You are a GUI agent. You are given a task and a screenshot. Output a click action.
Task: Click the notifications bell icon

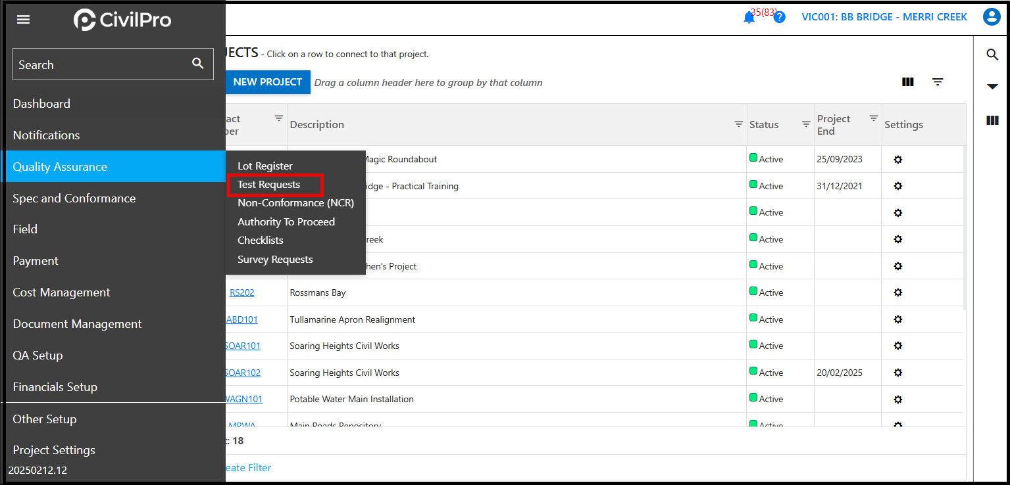tap(749, 18)
